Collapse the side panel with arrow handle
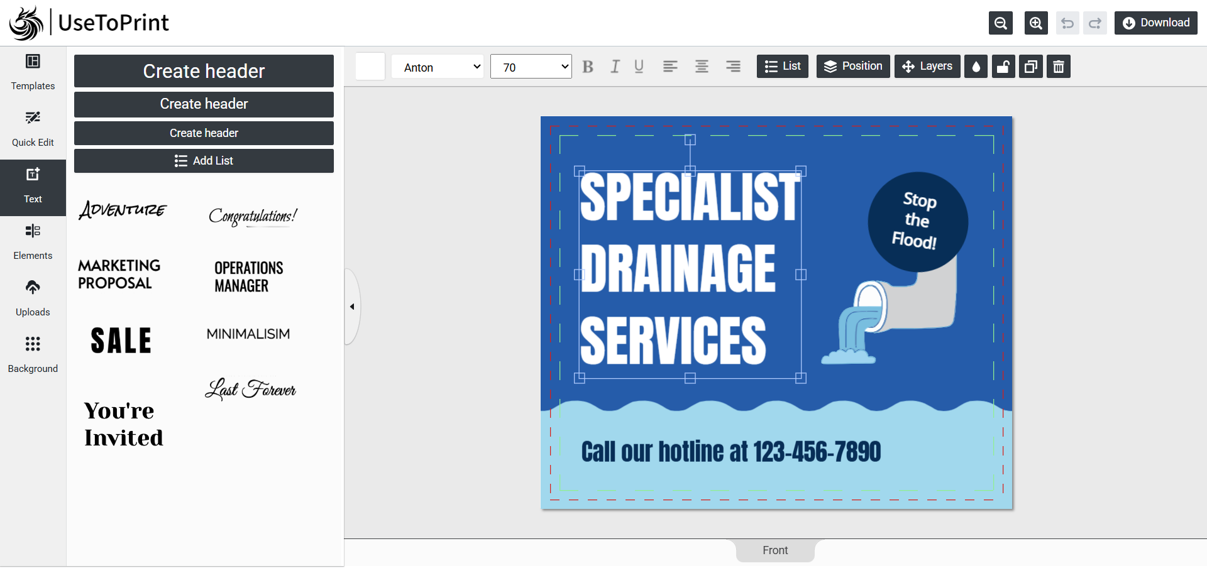Viewport: 1207px width, 573px height. pyautogui.click(x=352, y=307)
